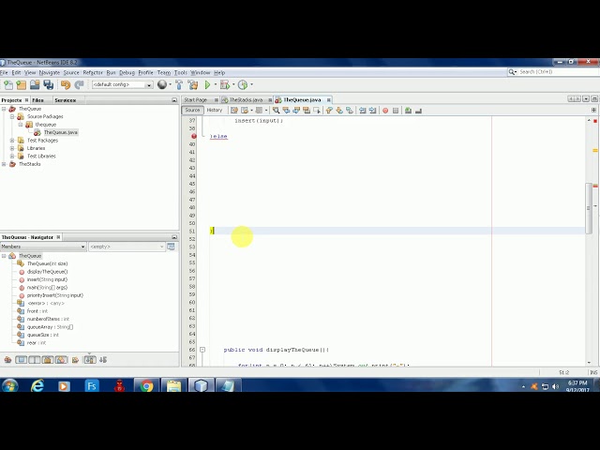Open the Navigate menu

click(50, 73)
